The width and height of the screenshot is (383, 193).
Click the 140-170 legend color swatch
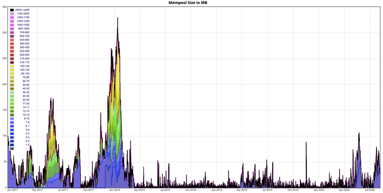tap(12, 62)
